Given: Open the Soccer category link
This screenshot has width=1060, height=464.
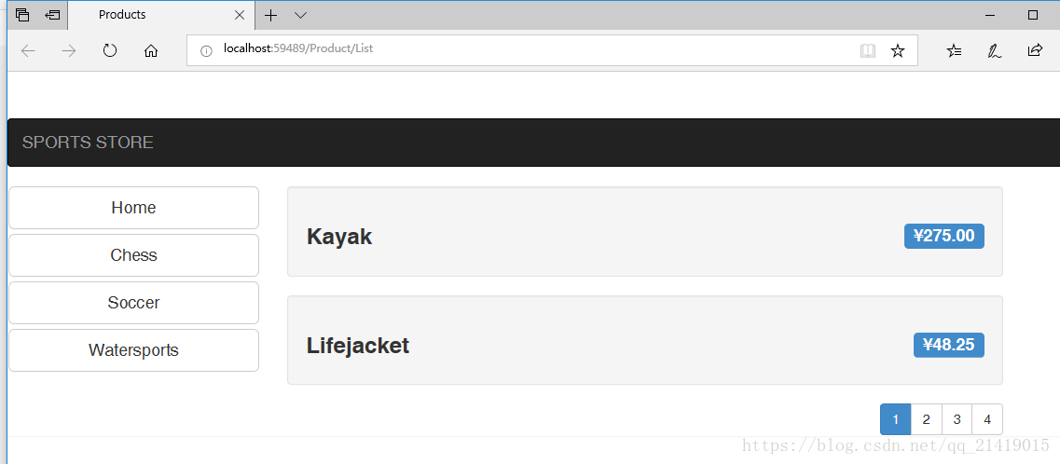Looking at the screenshot, I should (134, 303).
